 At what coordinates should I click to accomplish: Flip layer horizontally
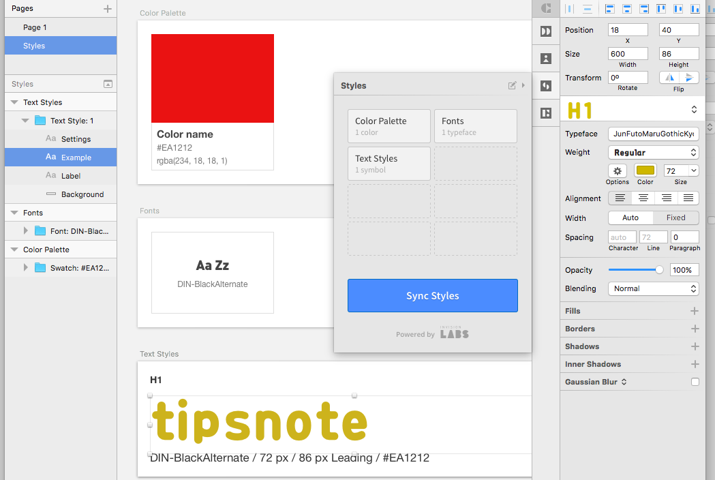tap(669, 78)
